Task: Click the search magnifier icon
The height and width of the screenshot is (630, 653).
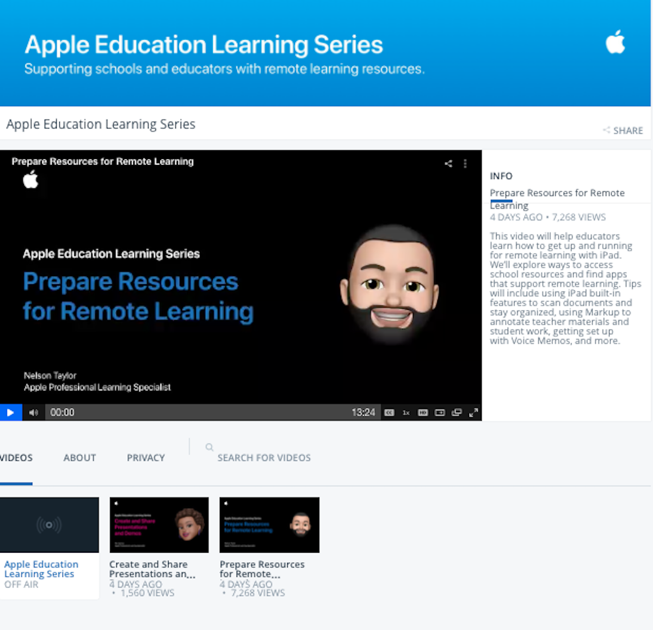Action: 210,447
